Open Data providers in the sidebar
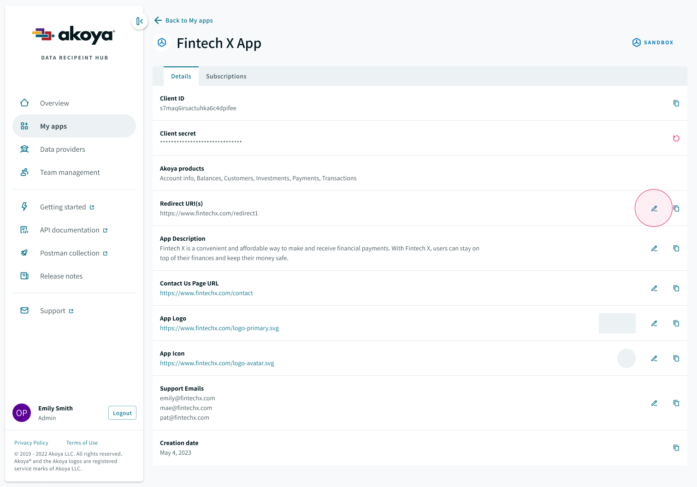This screenshot has height=487, width=697. [x=74, y=149]
